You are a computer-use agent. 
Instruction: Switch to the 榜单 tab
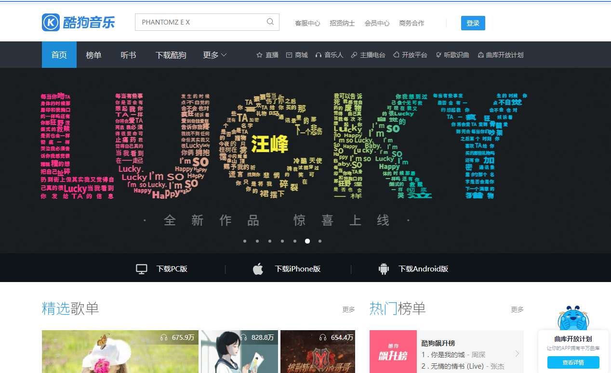(93, 55)
